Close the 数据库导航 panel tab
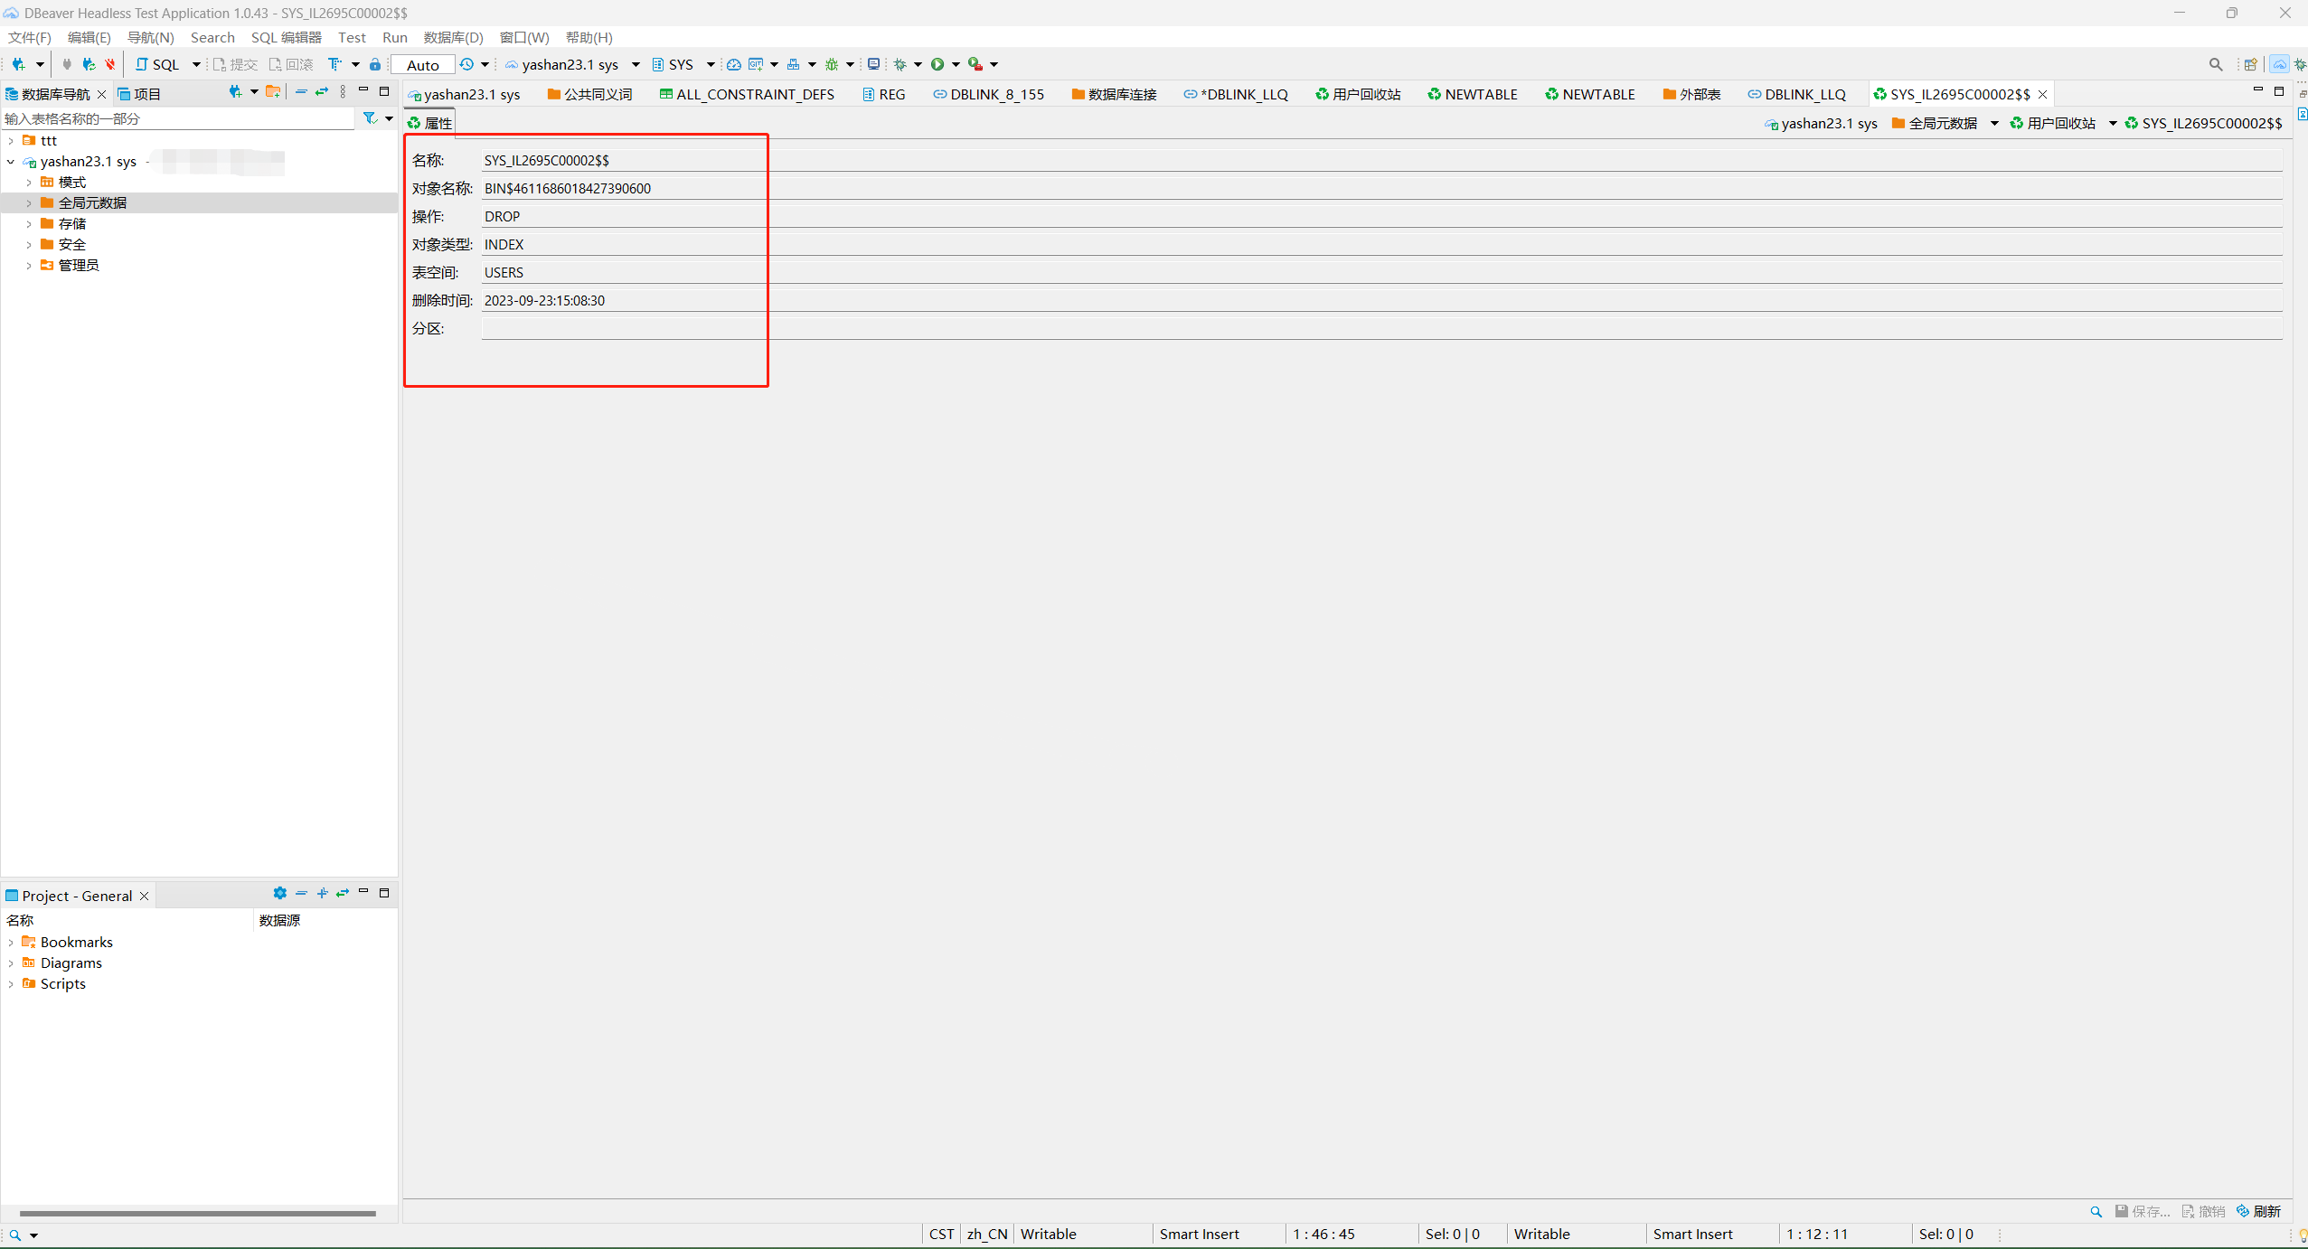The width and height of the screenshot is (2308, 1249). coord(102,94)
